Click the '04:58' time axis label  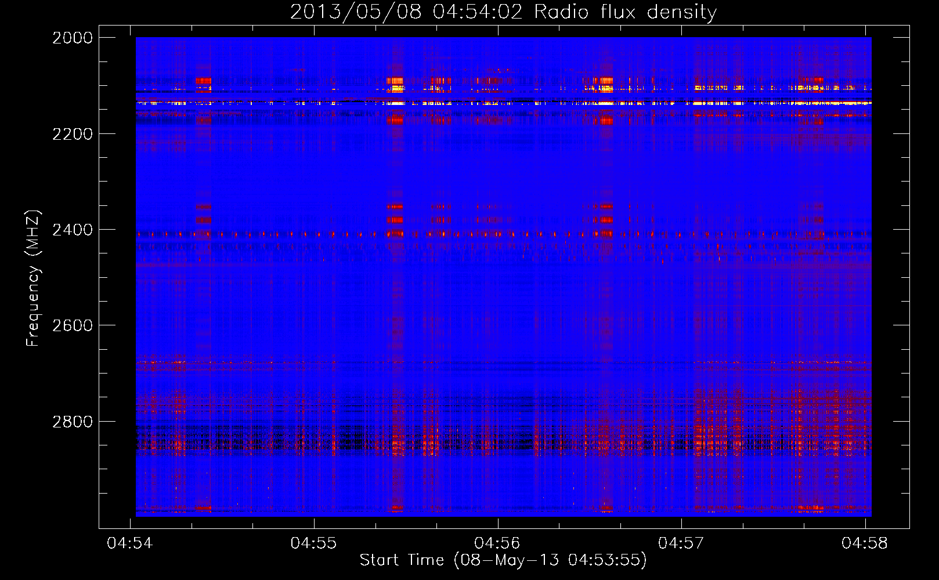(x=865, y=543)
